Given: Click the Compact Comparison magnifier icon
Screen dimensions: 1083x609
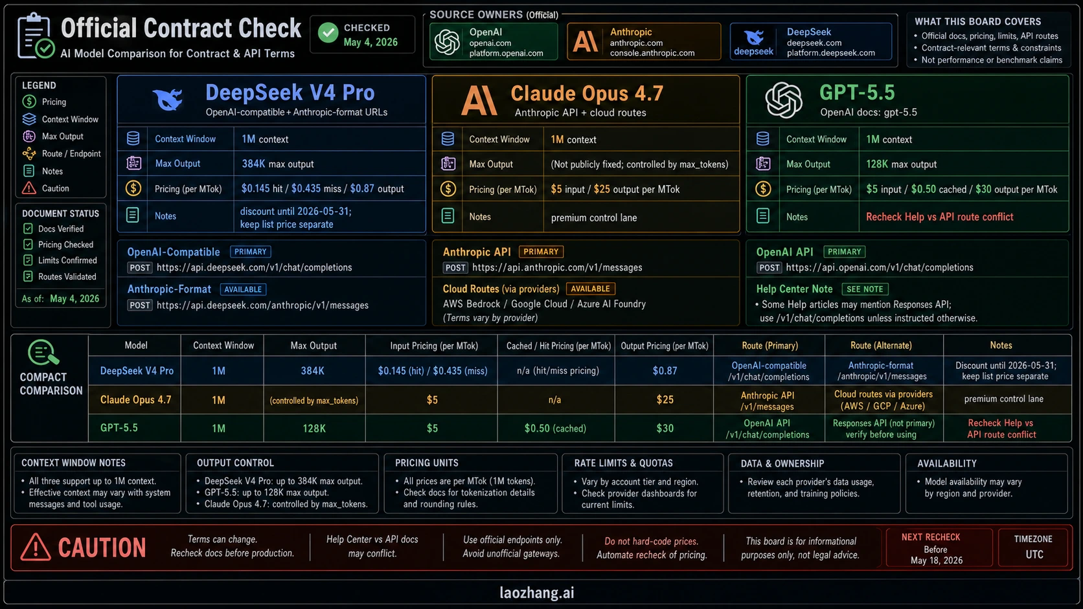Looking at the screenshot, I should pos(43,353).
